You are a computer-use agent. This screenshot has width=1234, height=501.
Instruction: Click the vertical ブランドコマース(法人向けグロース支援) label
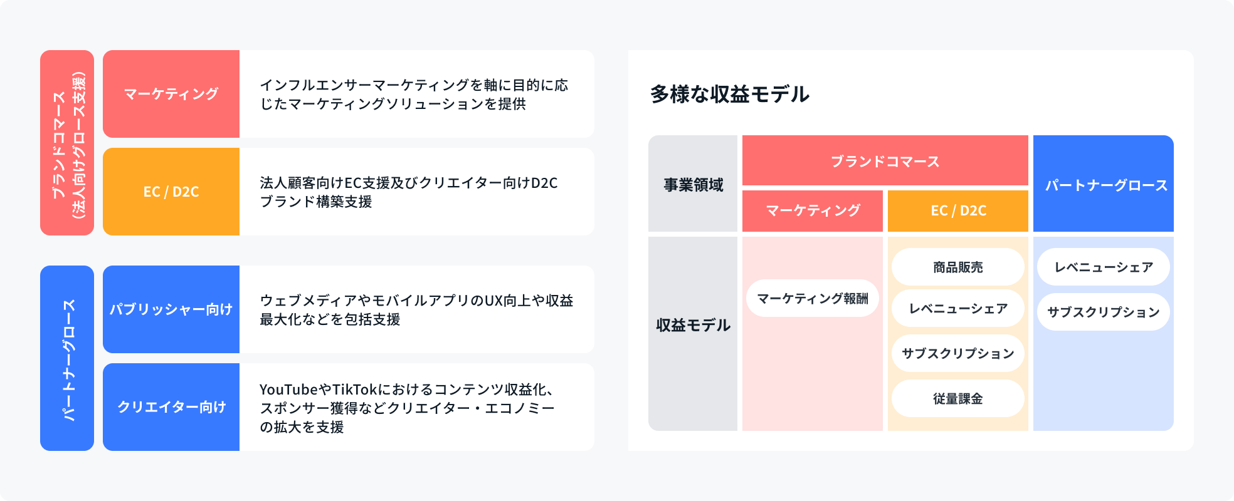pyautogui.click(x=67, y=143)
